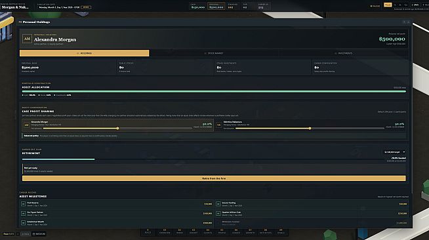Click the Personal Bank $500,000 card
This screenshot has height=240, width=429.
(68, 68)
